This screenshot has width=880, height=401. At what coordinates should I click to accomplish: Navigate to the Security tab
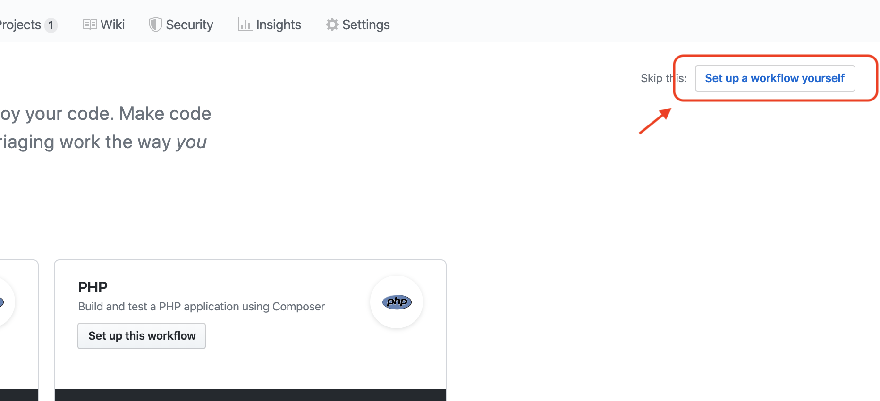tap(189, 24)
